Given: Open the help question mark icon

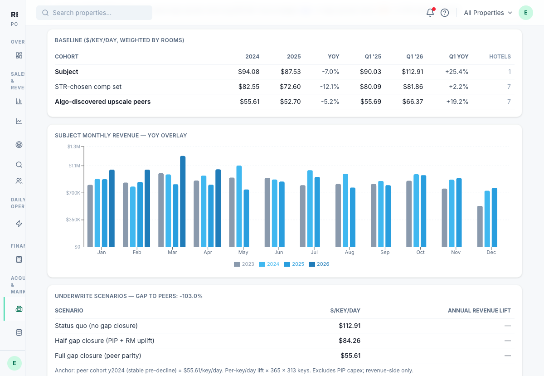Looking at the screenshot, I should click(445, 13).
